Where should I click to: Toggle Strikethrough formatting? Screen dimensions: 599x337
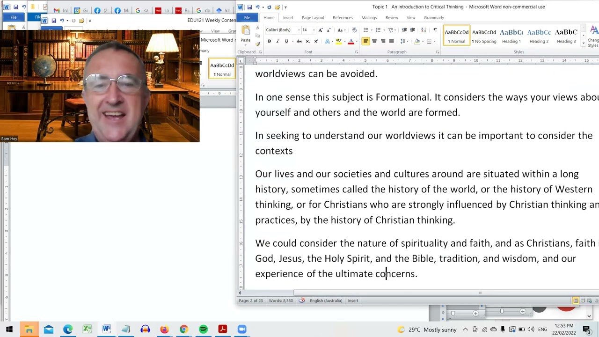(299, 41)
